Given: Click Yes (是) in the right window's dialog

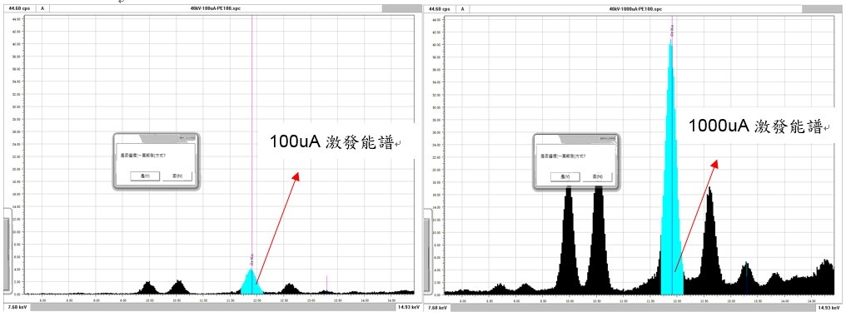Looking at the screenshot, I should coord(565,177).
